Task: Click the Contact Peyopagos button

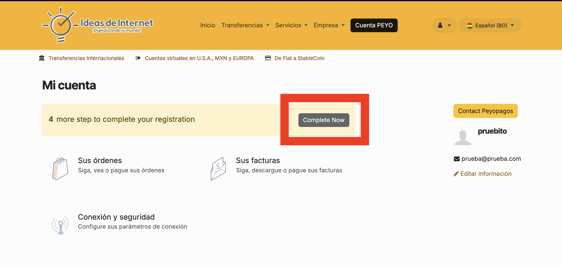Action: click(485, 111)
